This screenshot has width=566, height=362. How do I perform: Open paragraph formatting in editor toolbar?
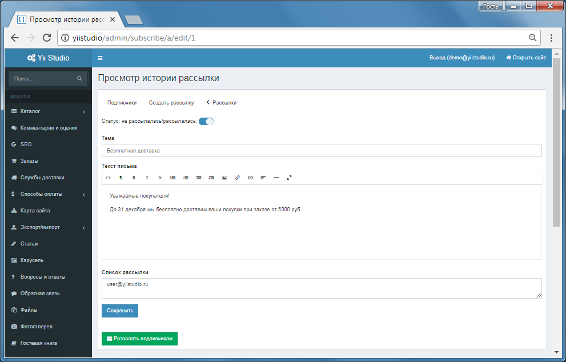(x=121, y=178)
